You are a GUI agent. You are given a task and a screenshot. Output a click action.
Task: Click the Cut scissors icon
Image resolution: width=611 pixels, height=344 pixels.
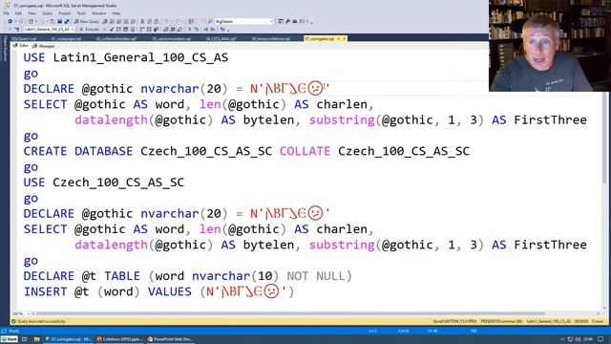coord(142,21)
